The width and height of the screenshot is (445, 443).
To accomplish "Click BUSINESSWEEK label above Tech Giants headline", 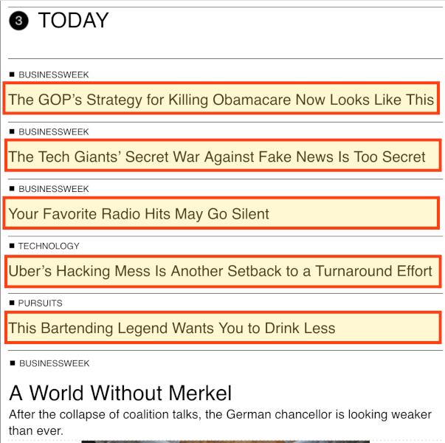I will 54,131.
